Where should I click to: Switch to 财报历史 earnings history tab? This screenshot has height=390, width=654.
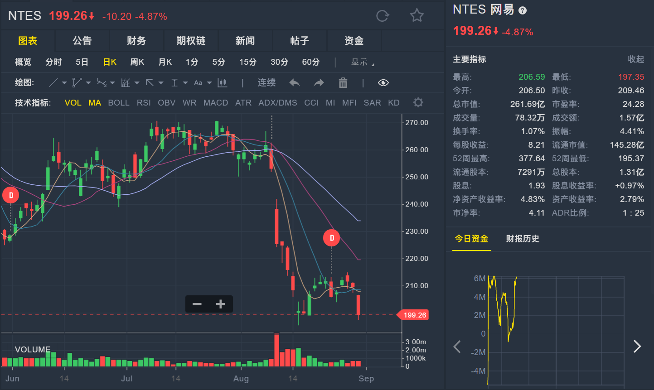523,239
